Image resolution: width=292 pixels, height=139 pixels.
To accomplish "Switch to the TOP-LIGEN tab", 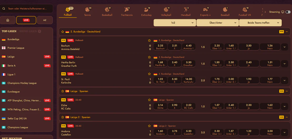I will [x=9, y=31].
